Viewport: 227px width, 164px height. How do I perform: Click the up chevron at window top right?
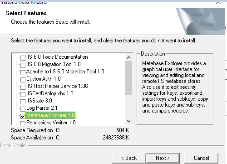[218, 3]
